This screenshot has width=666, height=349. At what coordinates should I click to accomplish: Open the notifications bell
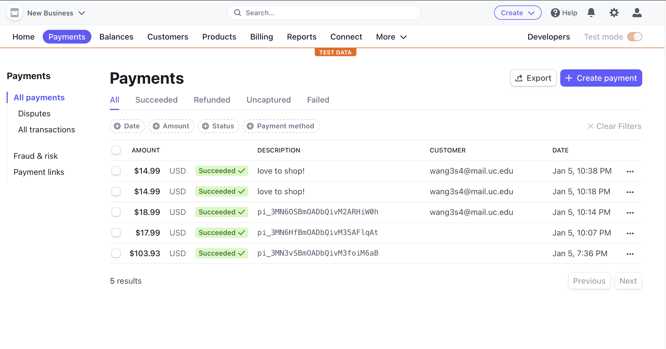click(x=591, y=13)
